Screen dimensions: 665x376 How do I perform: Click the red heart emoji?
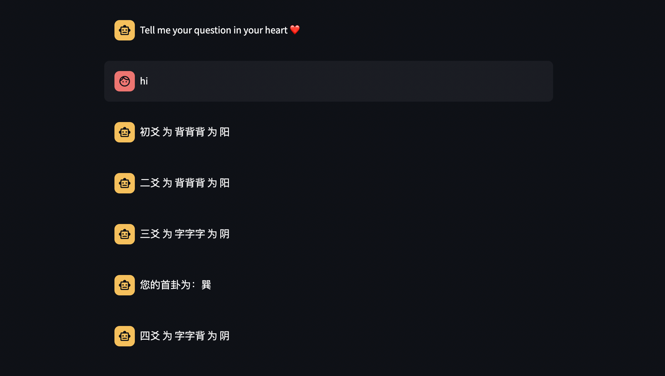pos(295,30)
